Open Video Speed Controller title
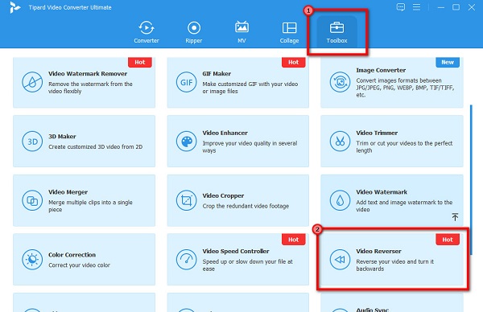This screenshot has width=483, height=312. pyautogui.click(x=236, y=251)
